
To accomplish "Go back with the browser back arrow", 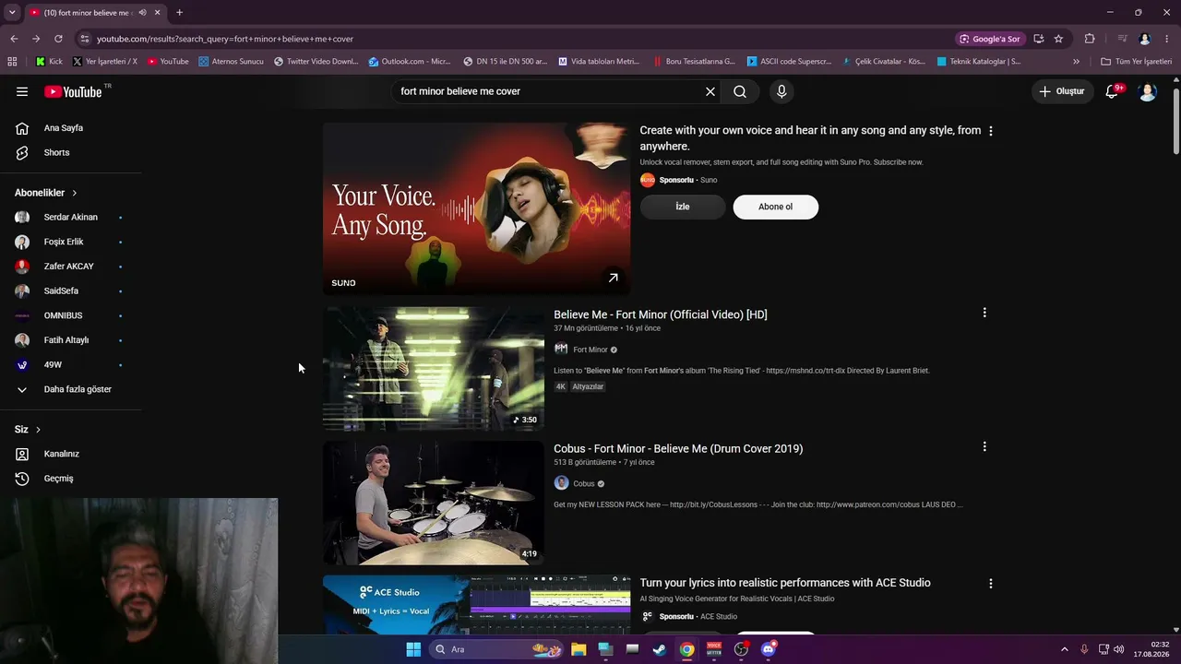I will point(14,39).
